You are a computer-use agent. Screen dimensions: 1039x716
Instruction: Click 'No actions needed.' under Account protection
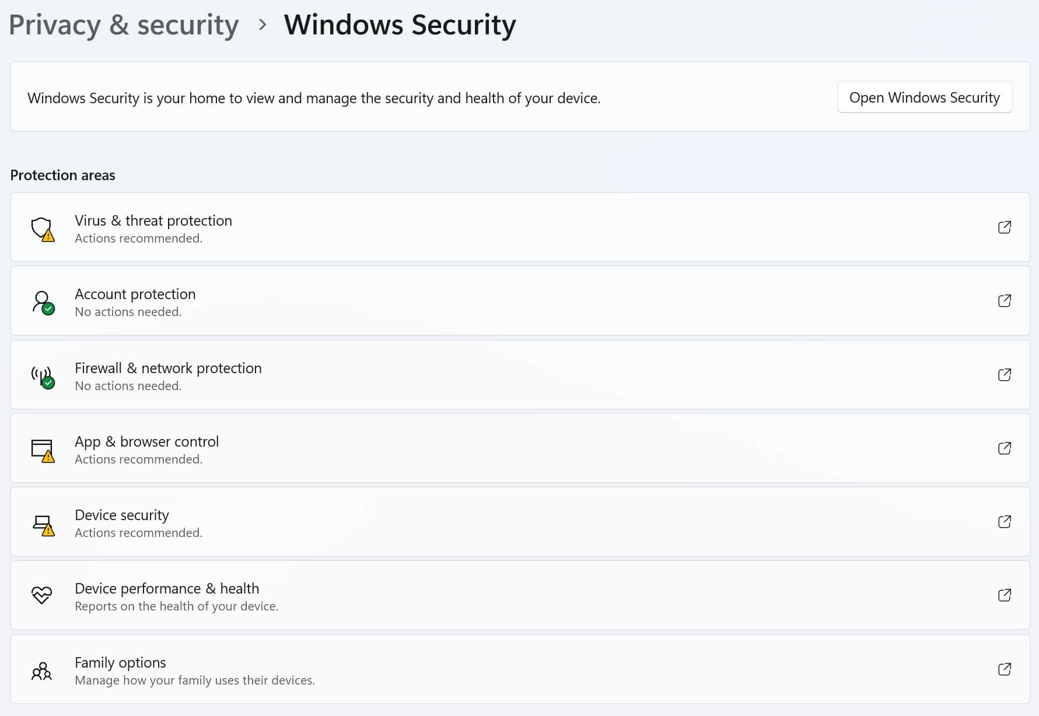pyautogui.click(x=128, y=312)
